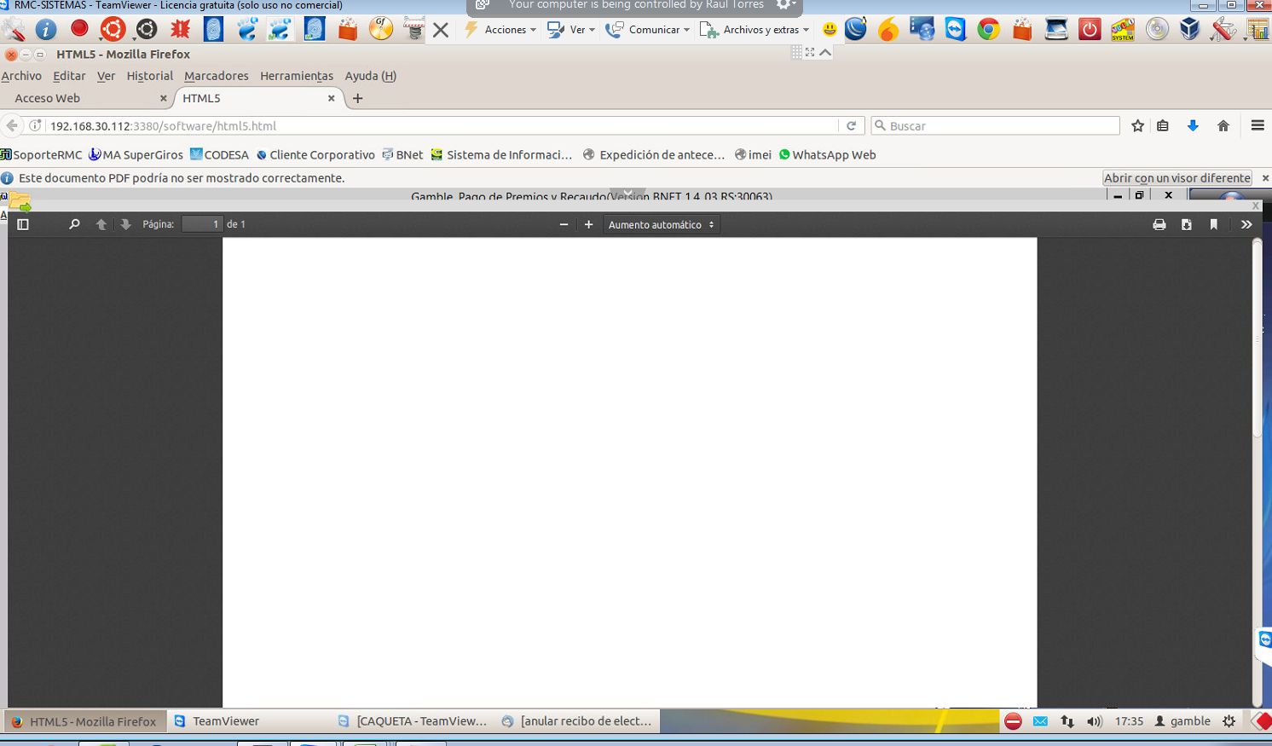
Task: Go to next page in PDF
Action: pyautogui.click(x=125, y=224)
